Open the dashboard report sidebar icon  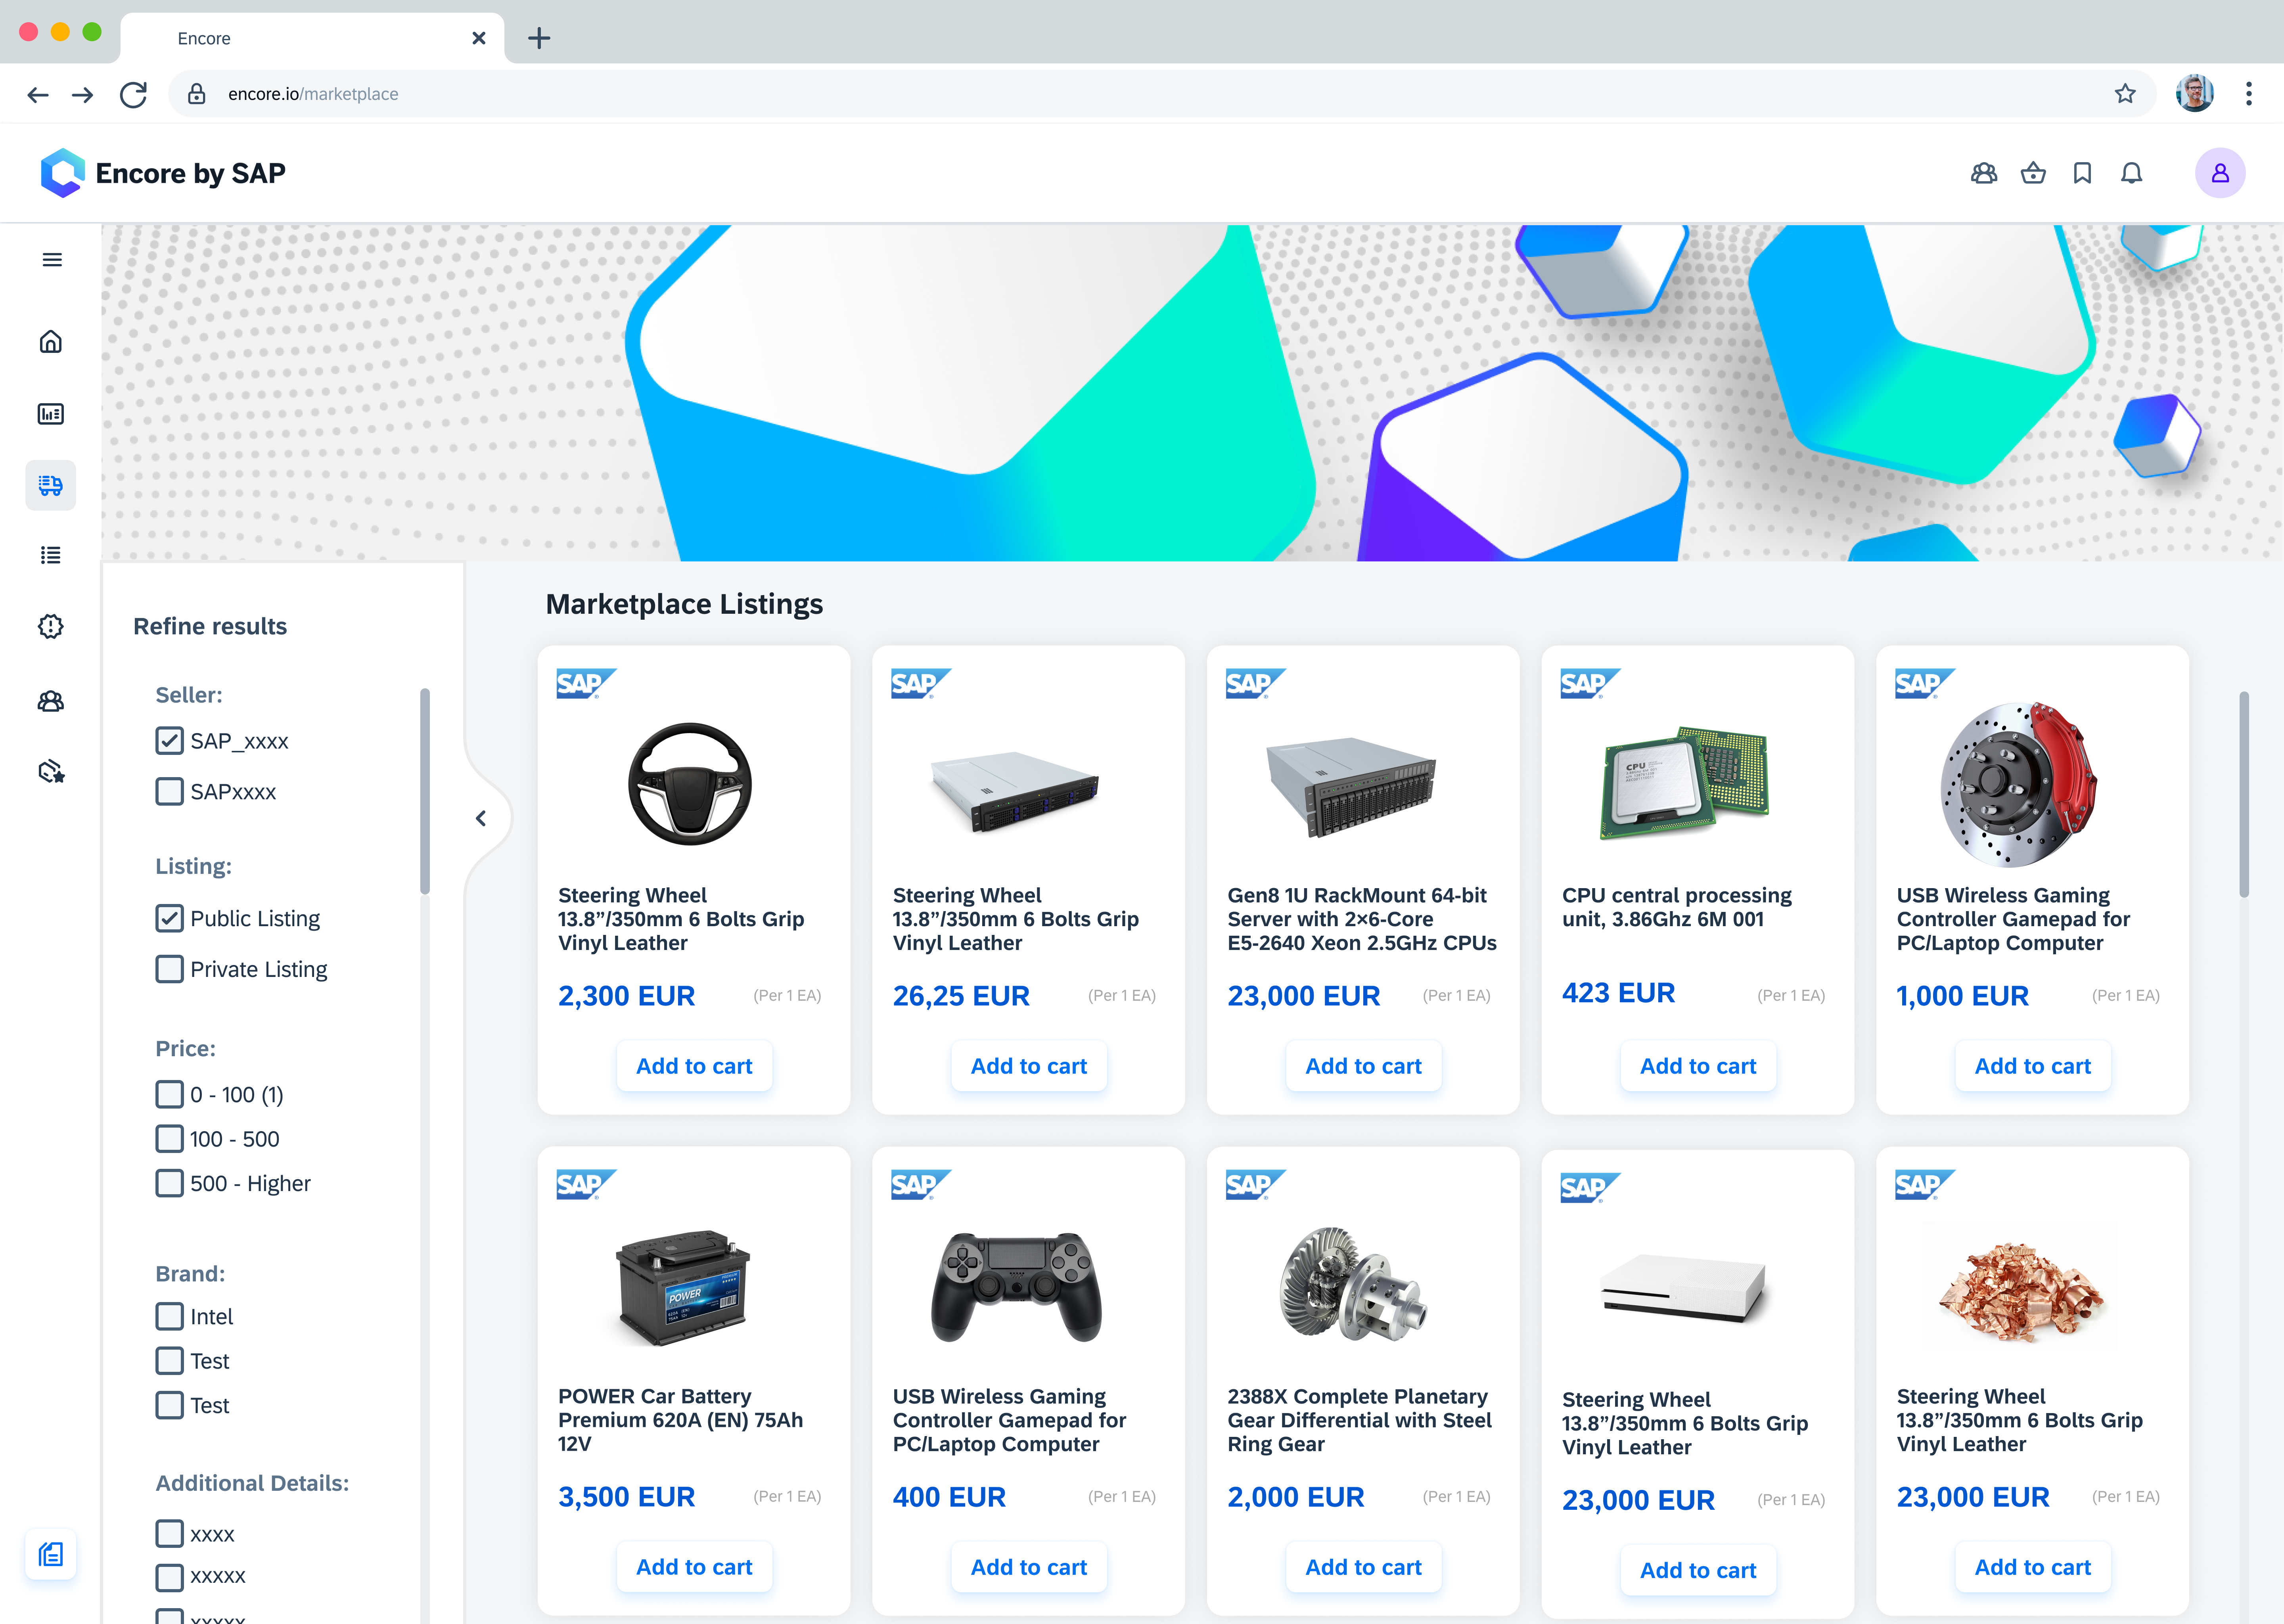coord(51,414)
